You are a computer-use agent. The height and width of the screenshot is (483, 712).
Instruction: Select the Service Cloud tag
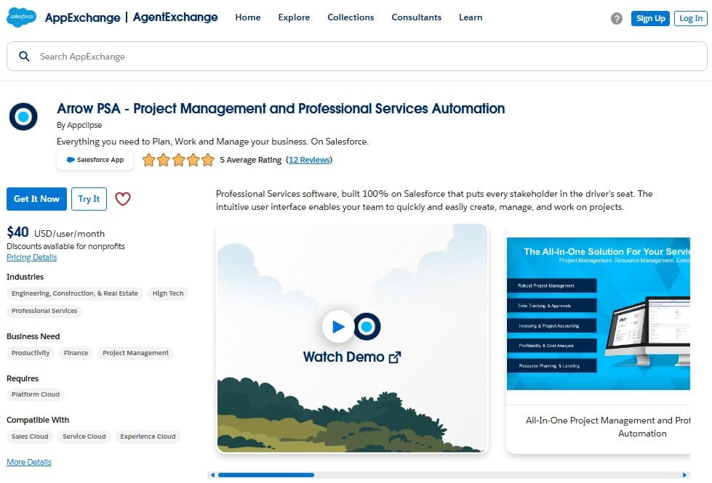pyautogui.click(x=84, y=437)
